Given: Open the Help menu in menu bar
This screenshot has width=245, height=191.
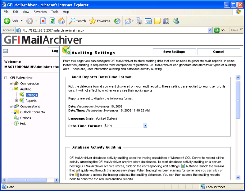Looking at the screenshot, I should [66, 12].
